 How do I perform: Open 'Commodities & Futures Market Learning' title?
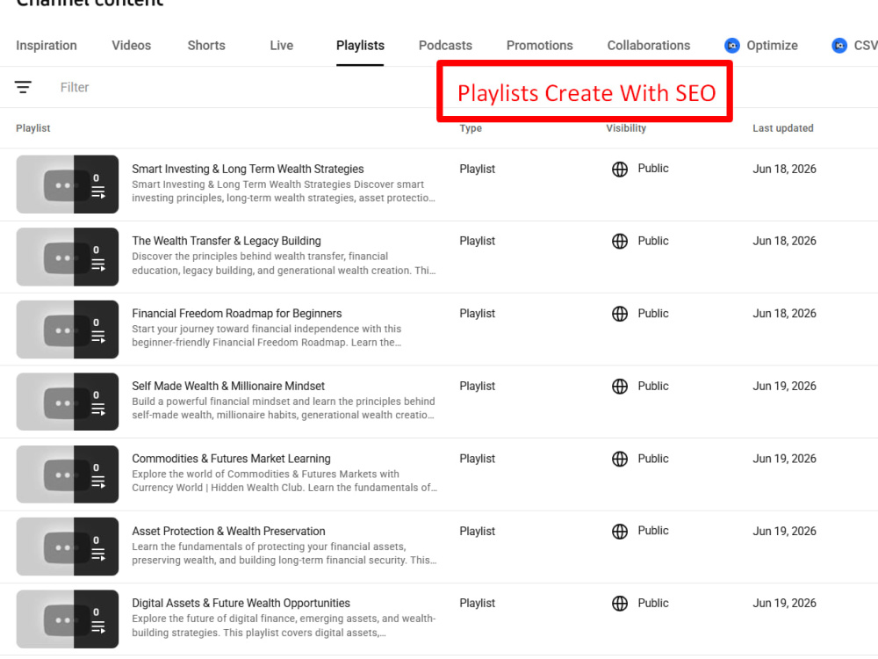click(231, 459)
